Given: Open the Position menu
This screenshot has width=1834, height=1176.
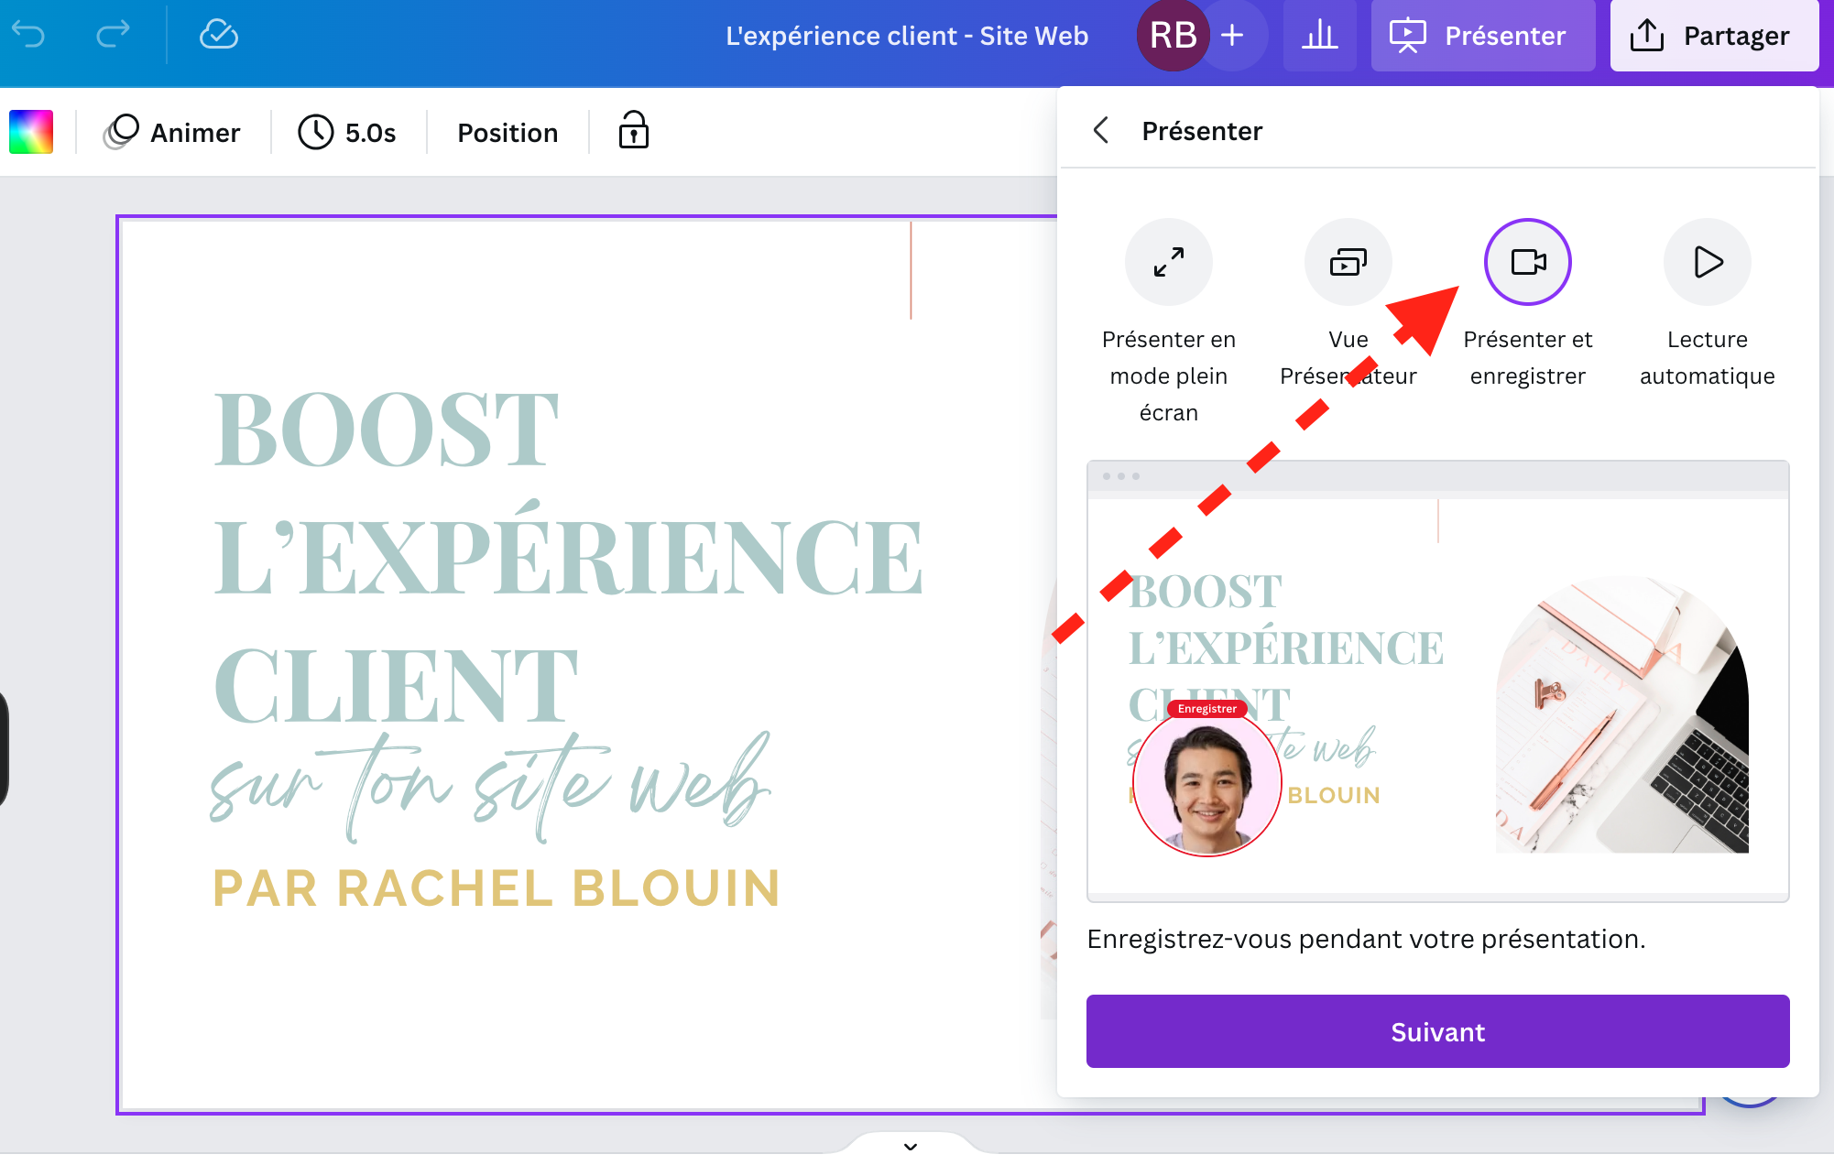Looking at the screenshot, I should [508, 133].
